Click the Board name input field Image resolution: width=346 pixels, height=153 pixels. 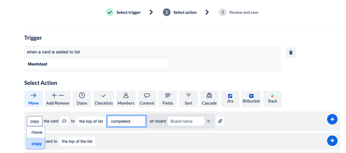tap(186, 121)
